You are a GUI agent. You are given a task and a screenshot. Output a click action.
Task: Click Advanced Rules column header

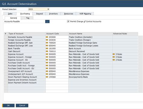coord(125,34)
